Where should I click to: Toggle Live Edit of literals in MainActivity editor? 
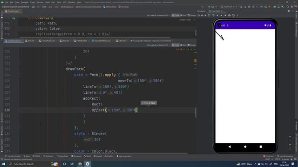coord(158,45)
